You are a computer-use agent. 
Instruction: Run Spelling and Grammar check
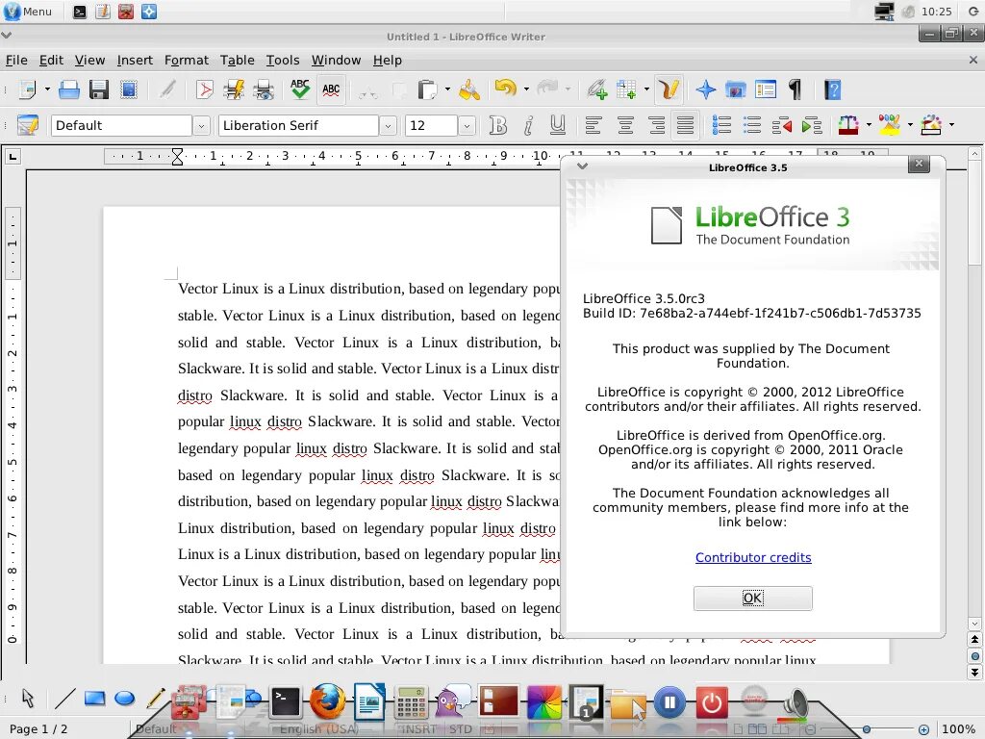point(300,89)
